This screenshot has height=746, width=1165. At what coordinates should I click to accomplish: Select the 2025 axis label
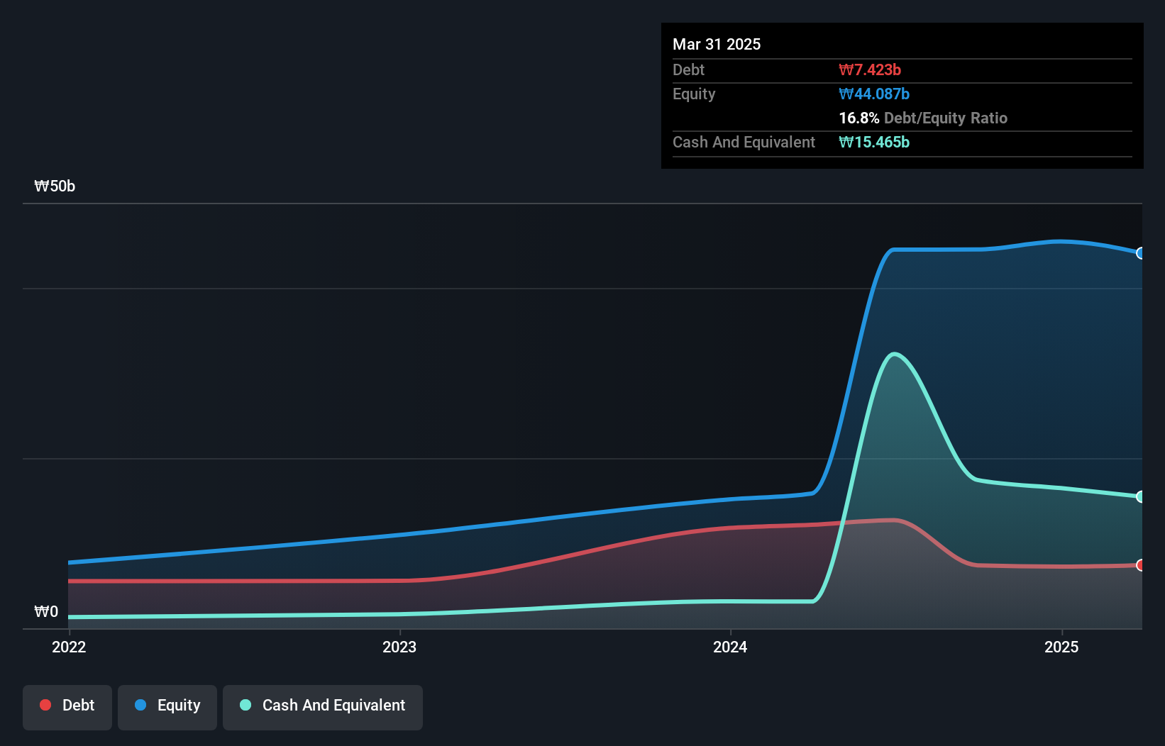pyautogui.click(x=1061, y=647)
